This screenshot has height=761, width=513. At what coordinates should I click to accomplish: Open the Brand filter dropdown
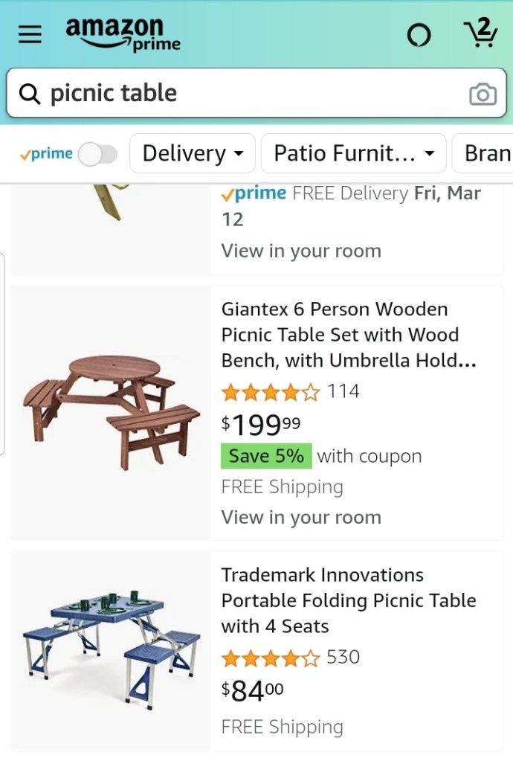(x=486, y=154)
